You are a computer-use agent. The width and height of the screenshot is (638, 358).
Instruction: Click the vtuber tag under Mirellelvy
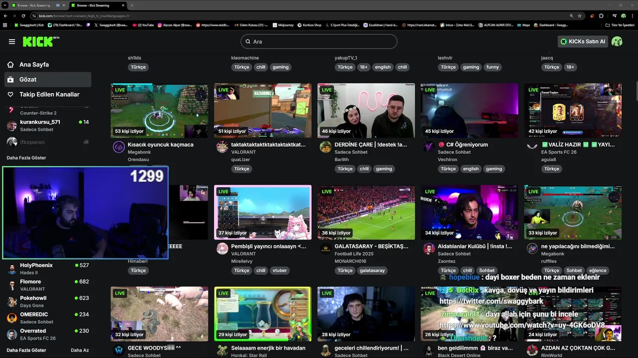pyautogui.click(x=280, y=270)
